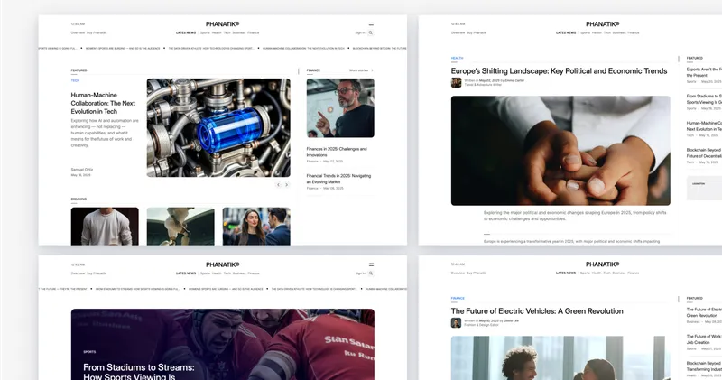Open Sports tab on Europe's Shifting Landscape page
Viewport: 722px width, 380px height.
(585, 32)
